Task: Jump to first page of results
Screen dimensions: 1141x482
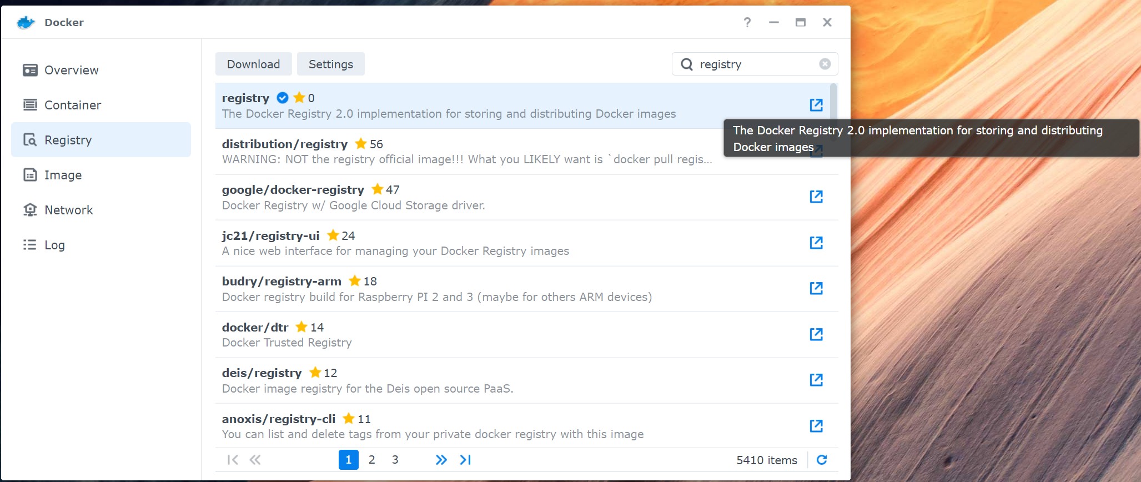Action: [x=233, y=460]
